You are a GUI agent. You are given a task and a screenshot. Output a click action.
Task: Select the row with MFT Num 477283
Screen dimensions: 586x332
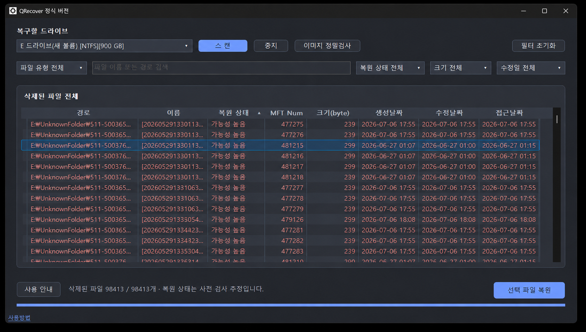pos(280,251)
